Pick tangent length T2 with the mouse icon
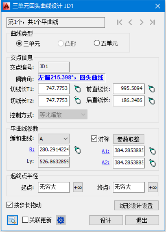166x232 pixels. click(x=78, y=101)
